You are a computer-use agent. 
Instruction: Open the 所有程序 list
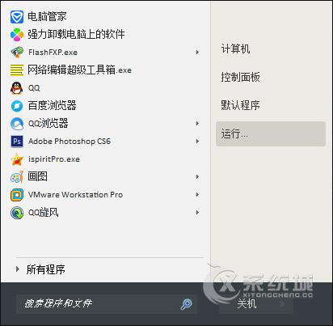(46, 269)
